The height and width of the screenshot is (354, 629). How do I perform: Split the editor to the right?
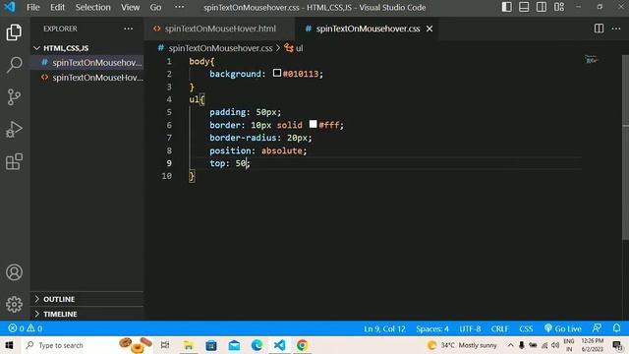(x=599, y=29)
